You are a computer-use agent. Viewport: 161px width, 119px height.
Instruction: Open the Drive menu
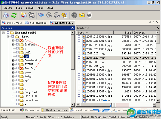coord(8,8)
